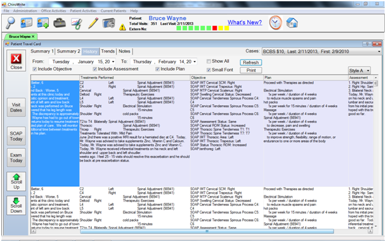Open the camera icon in toolbar

coord(108,23)
